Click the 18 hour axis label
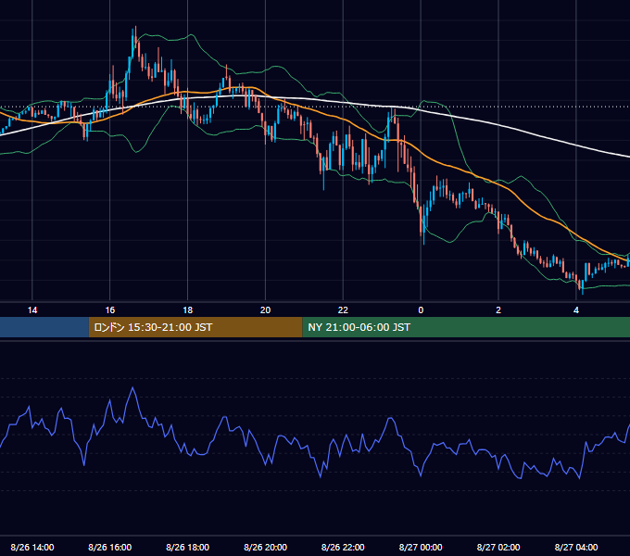This screenshot has height=556, width=630. pos(188,310)
